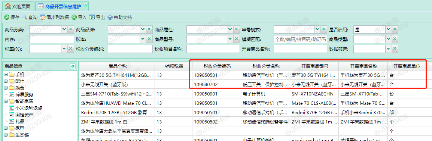Clear the 数据筛选 field

395,49
